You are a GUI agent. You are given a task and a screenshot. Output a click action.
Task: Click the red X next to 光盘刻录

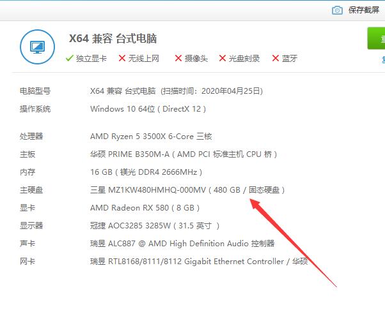[x=223, y=58]
